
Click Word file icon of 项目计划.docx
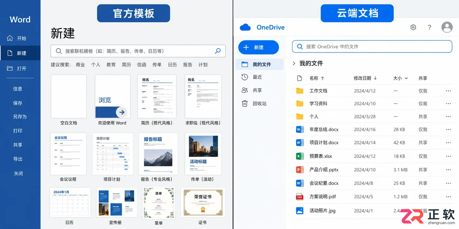click(300, 143)
